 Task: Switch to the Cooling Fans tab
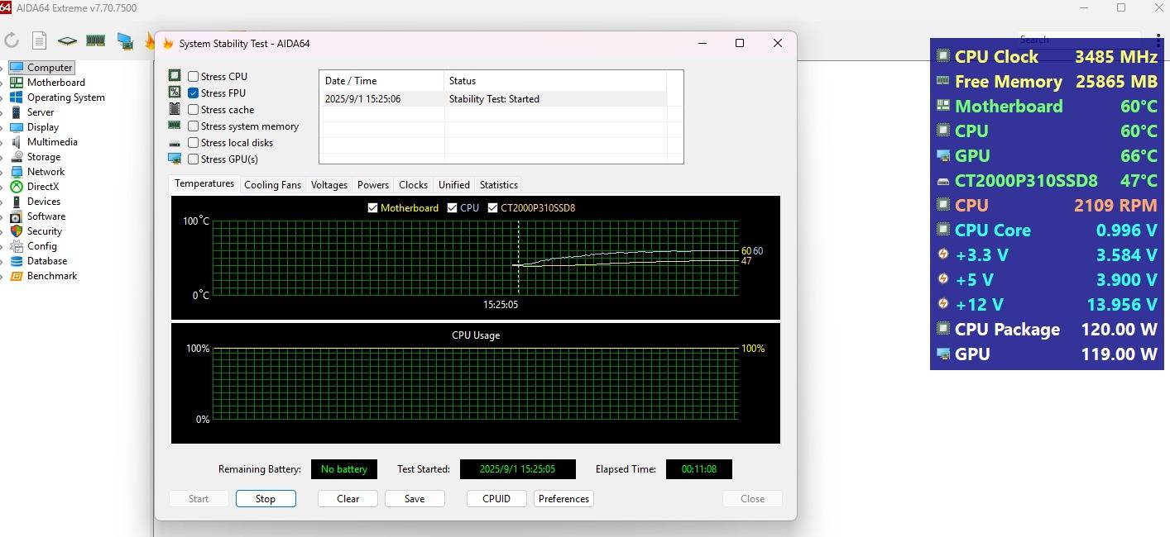tap(272, 185)
